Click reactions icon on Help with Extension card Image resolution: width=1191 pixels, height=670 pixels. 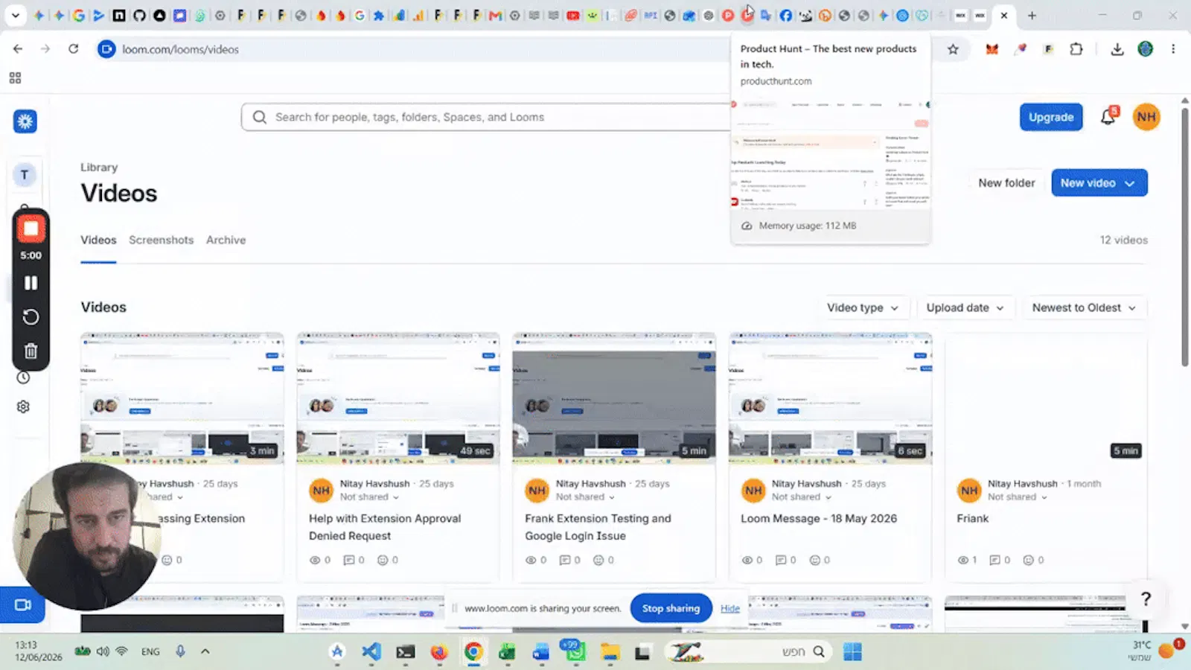pyautogui.click(x=383, y=560)
